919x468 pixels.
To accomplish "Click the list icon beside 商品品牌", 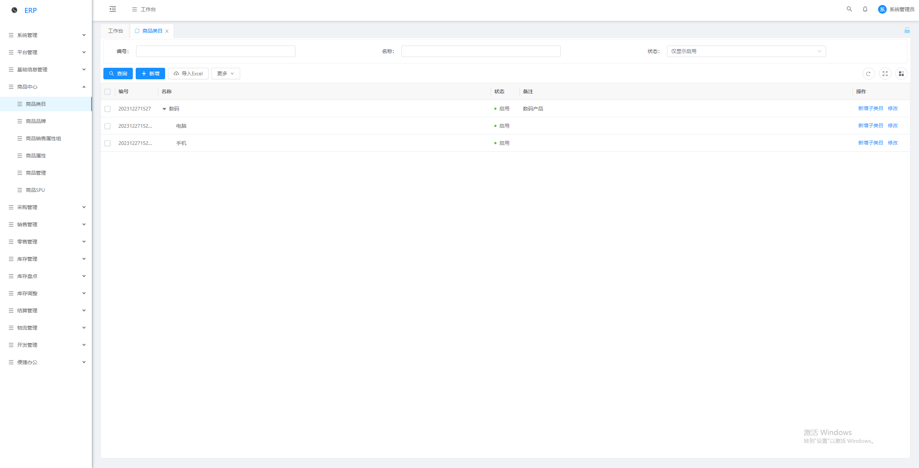I will click(x=20, y=121).
